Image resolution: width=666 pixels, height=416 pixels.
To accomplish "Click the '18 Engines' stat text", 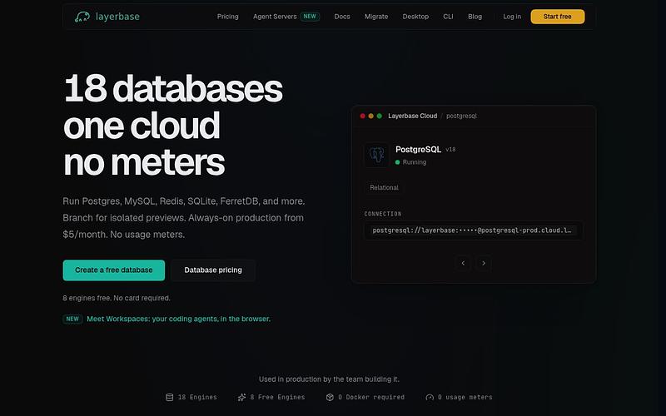I will coord(197,398).
